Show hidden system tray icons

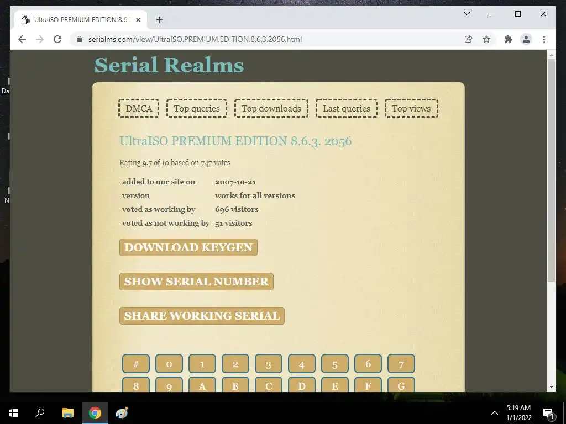click(x=495, y=413)
